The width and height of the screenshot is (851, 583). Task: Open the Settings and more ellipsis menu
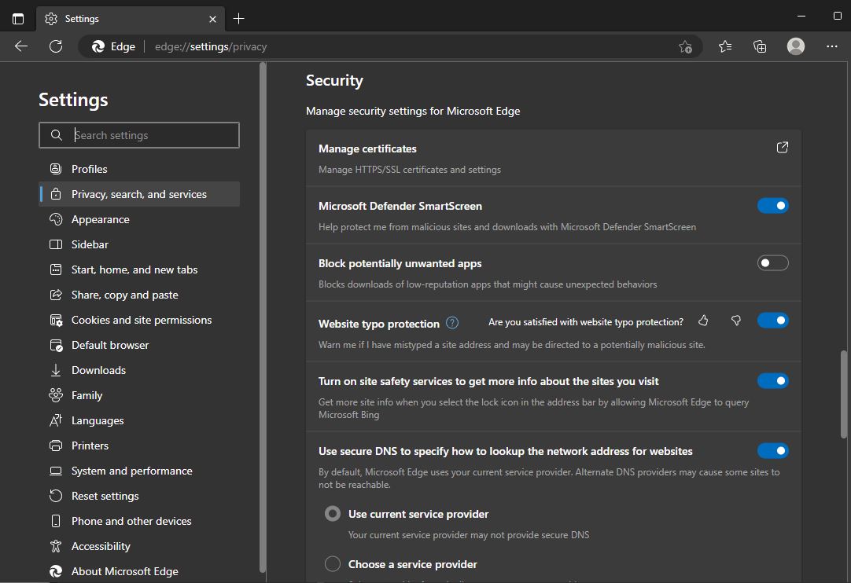832,46
